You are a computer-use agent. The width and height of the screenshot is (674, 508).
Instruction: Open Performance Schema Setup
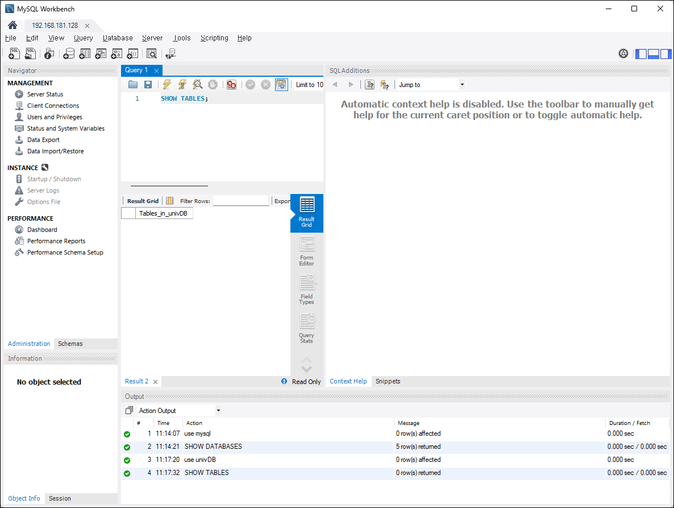65,253
